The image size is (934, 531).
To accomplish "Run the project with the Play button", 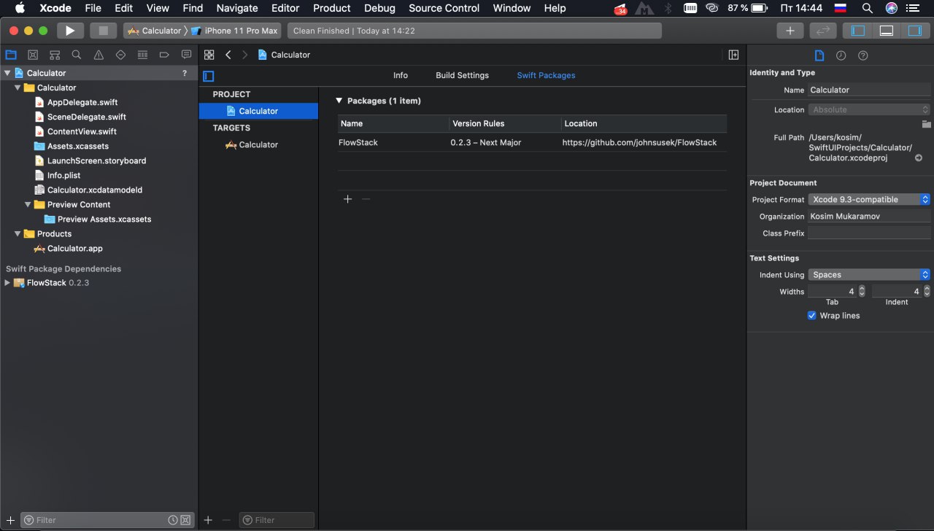I will pos(70,31).
